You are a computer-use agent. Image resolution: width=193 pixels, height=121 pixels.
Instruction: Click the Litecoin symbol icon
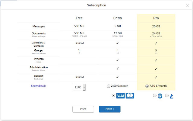tap(172, 96)
